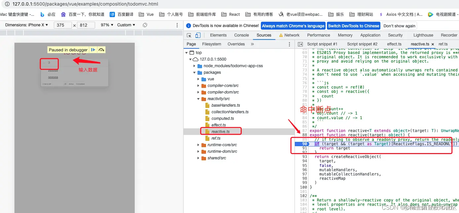
Task: Show more navigator tabs with the chevron
Action: coord(252,44)
